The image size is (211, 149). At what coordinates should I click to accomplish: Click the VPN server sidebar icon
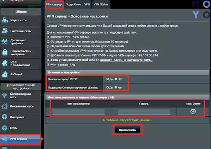tap(5, 139)
